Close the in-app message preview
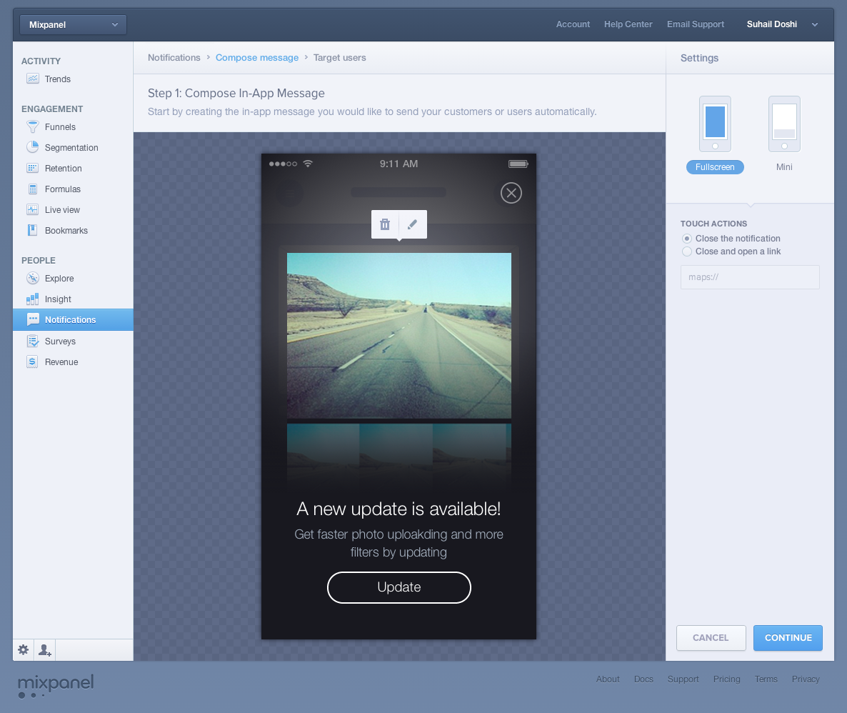The image size is (847, 713). pos(511,193)
